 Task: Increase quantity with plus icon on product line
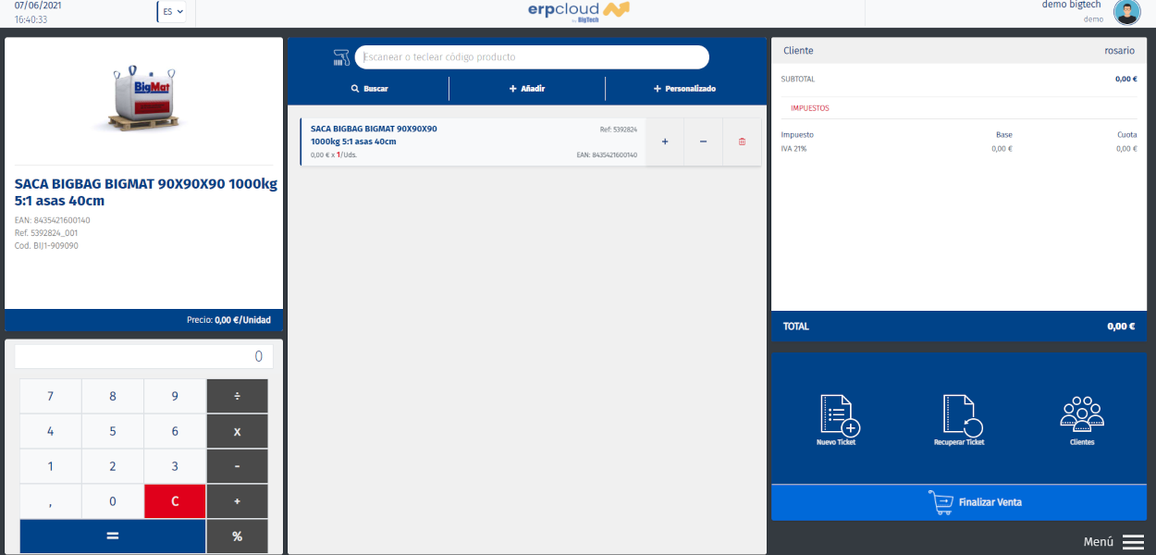pos(665,142)
